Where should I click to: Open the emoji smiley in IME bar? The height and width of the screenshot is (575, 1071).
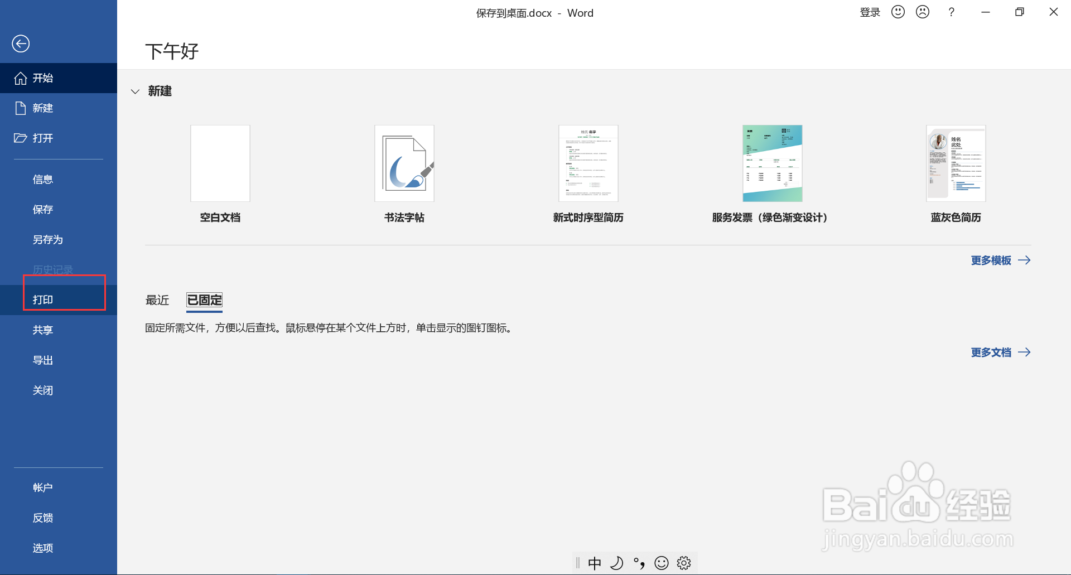pos(662,563)
